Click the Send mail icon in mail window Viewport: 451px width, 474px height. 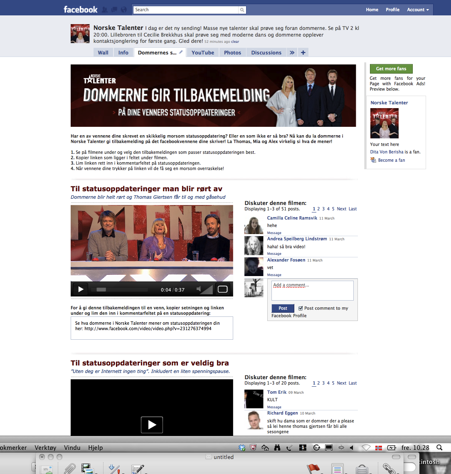coord(47,469)
